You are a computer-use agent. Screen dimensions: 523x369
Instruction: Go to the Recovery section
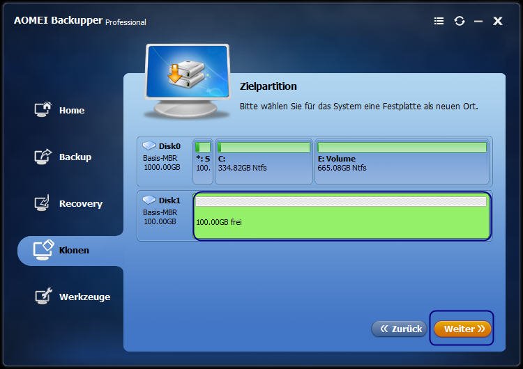81,203
